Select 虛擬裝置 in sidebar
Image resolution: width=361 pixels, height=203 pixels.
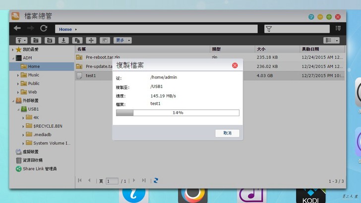pos(30,151)
